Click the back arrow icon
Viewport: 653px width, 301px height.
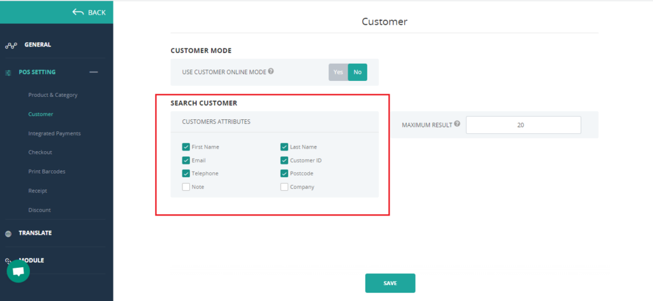pyautogui.click(x=78, y=12)
